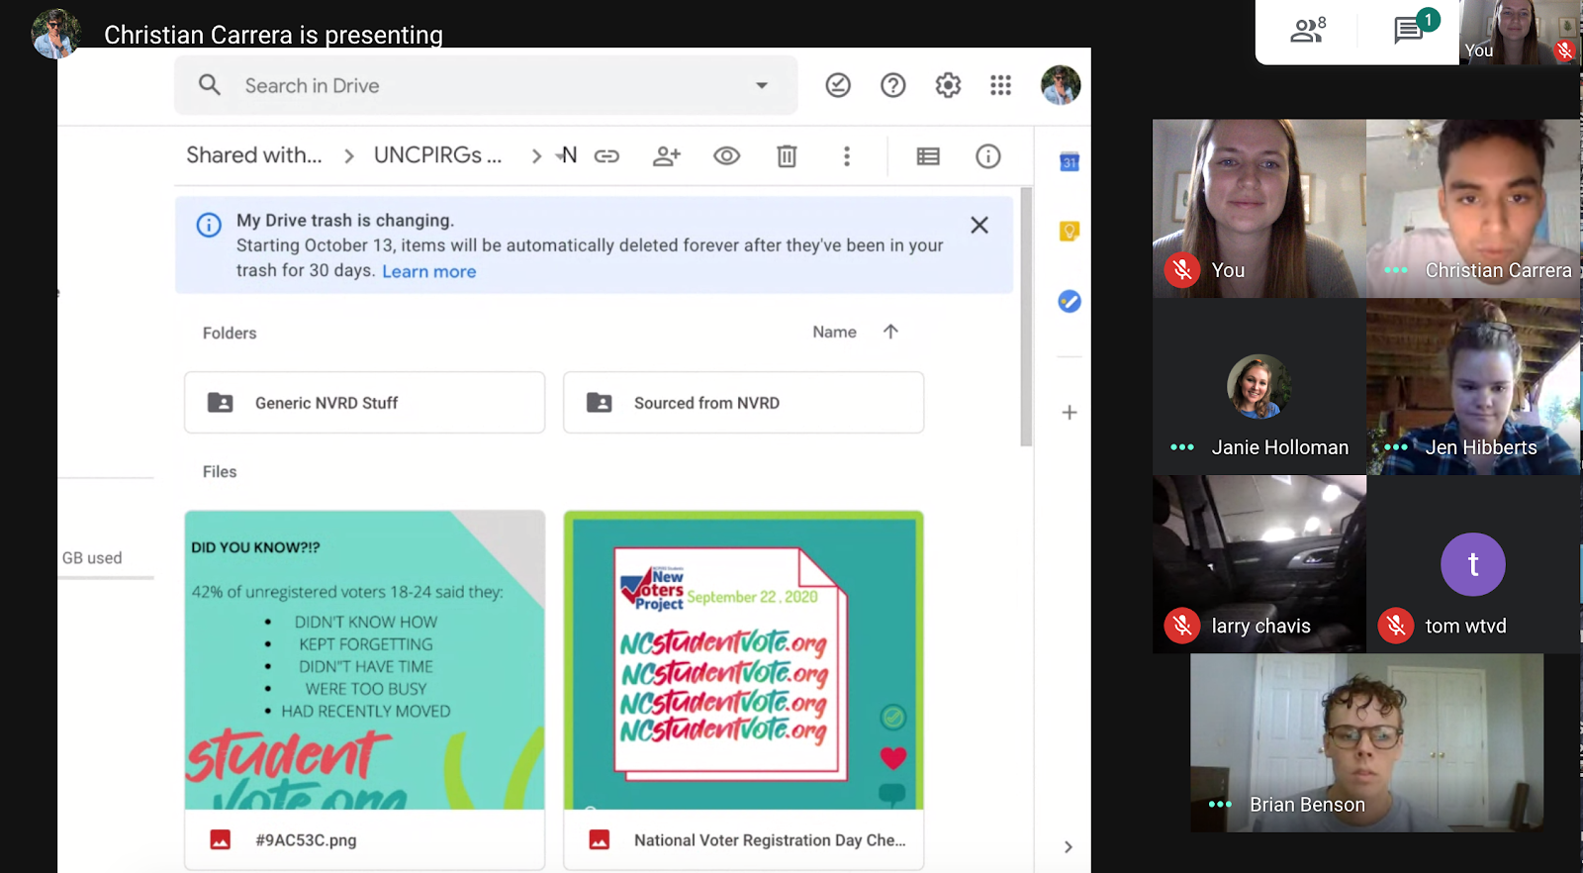The image size is (1583, 873).
Task: Select the #9AC53C.png file label
Action: 306,840
